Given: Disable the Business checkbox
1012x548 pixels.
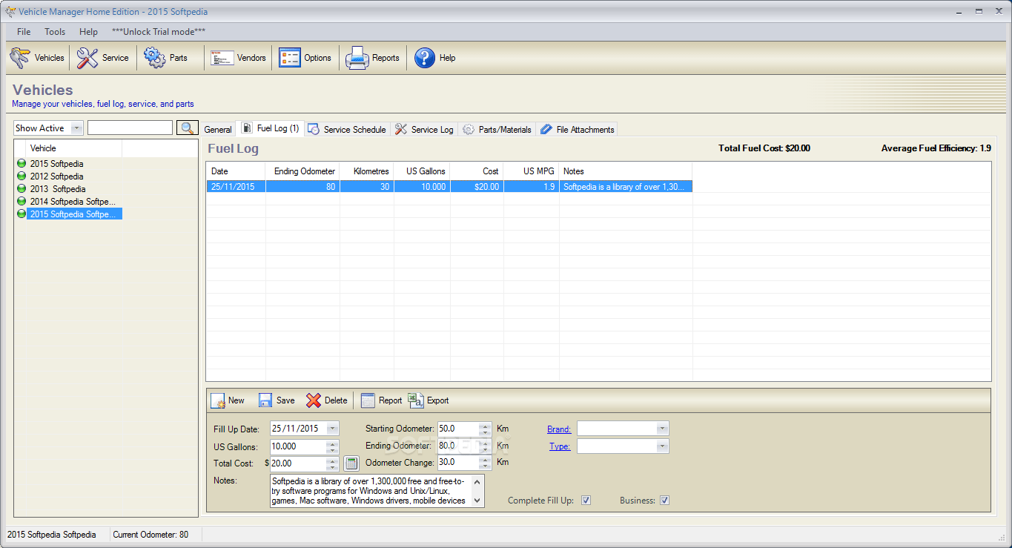Looking at the screenshot, I should 664,500.
